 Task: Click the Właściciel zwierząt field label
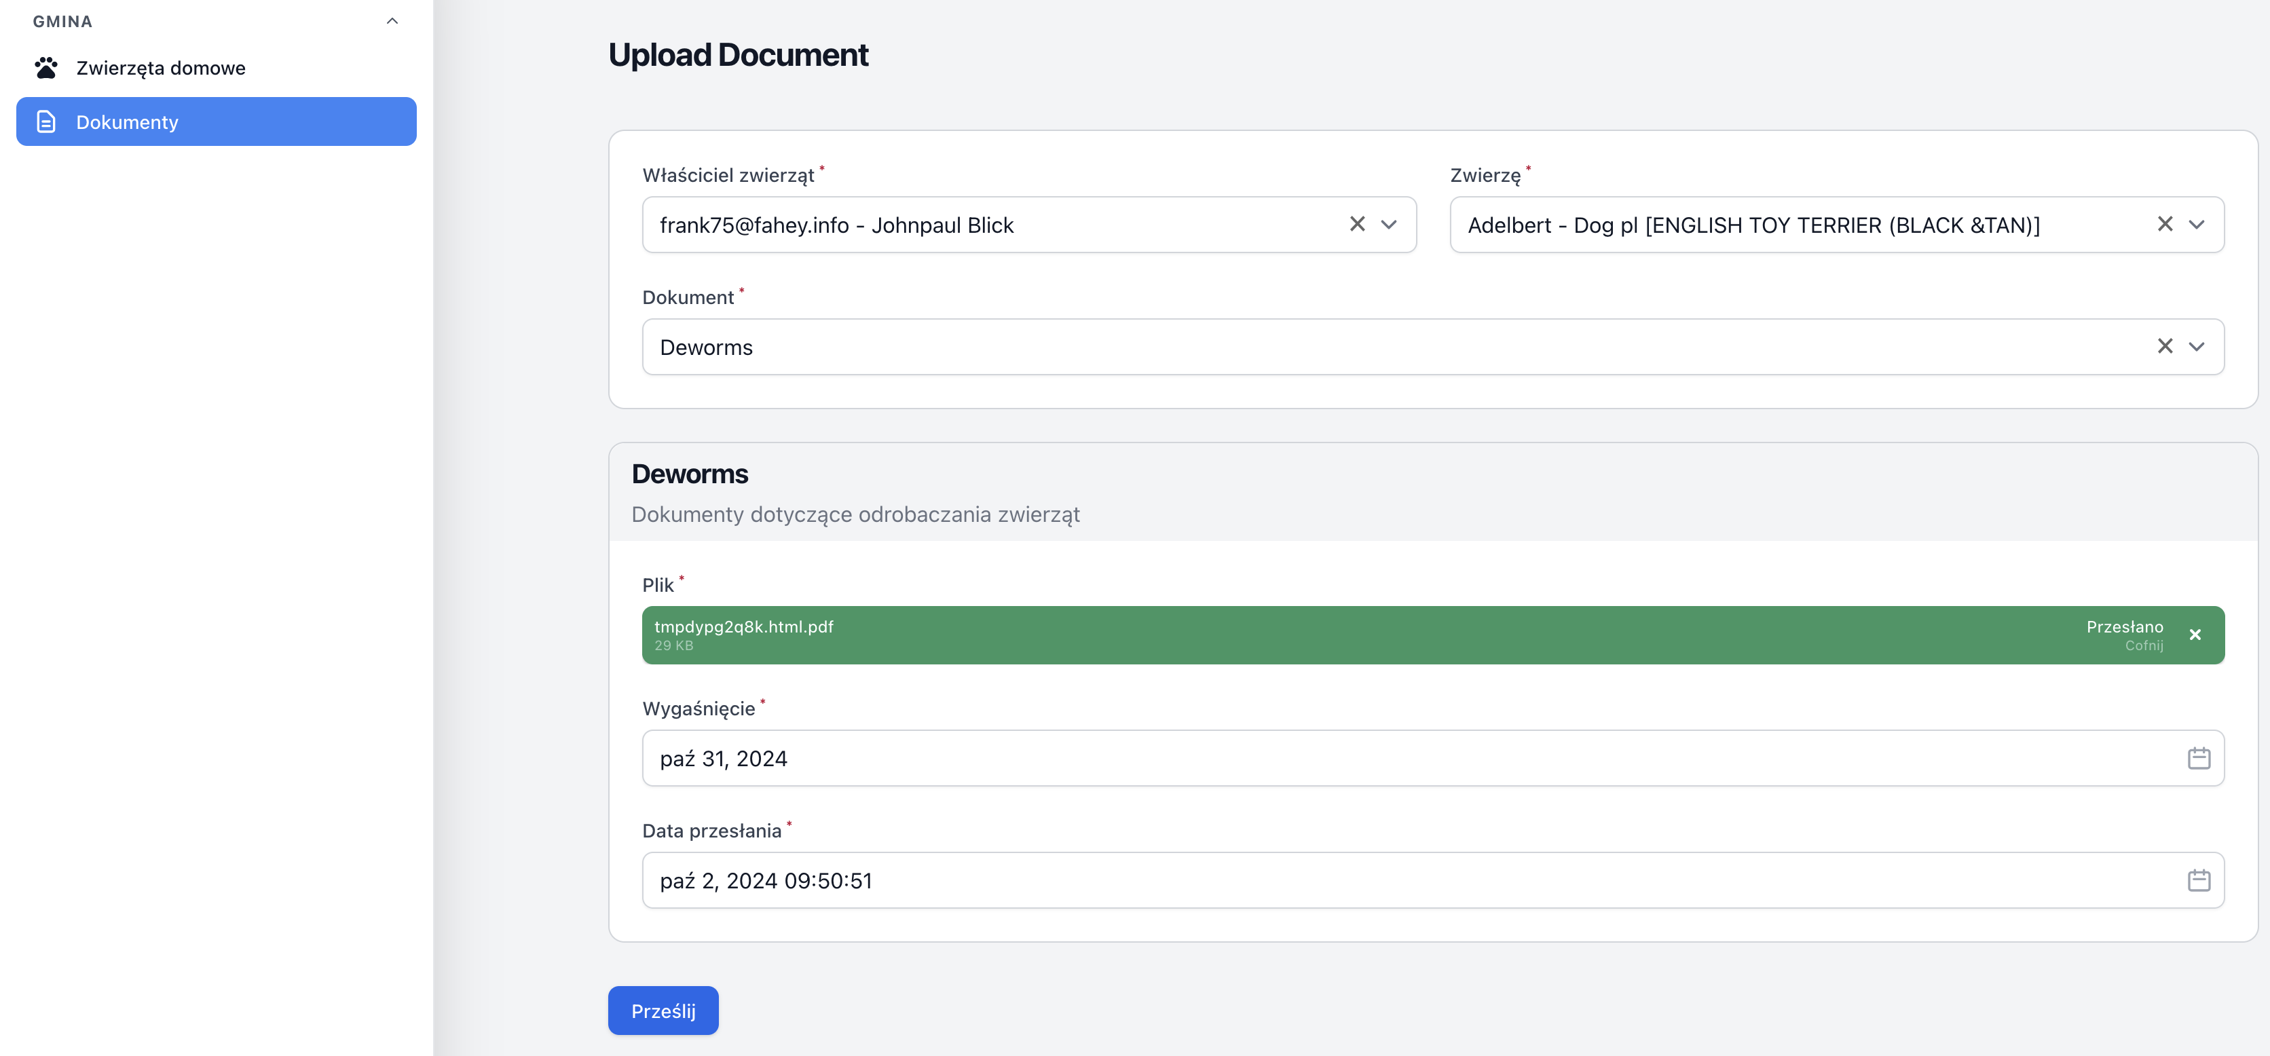728,175
